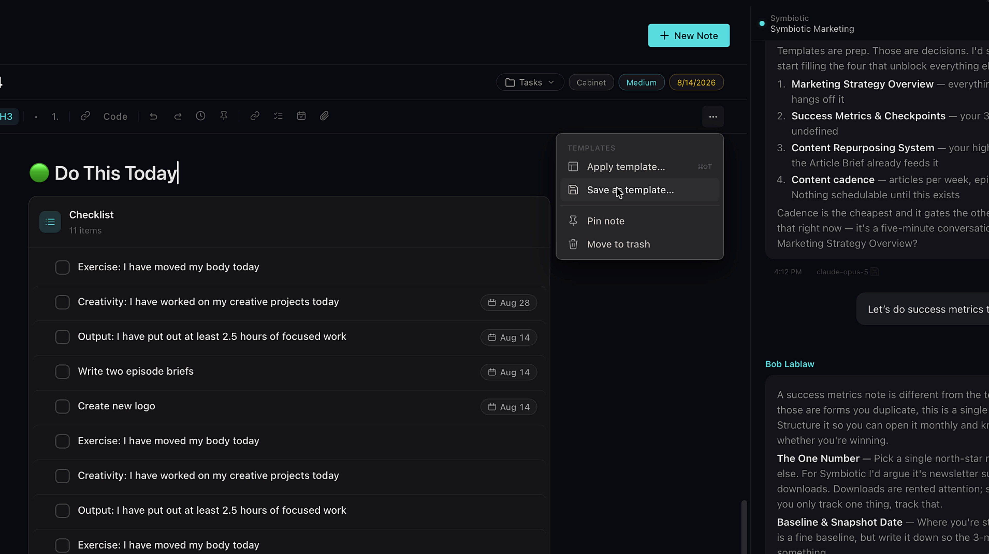Open Aug 14 date on Output row
The image size is (989, 554).
(509, 338)
